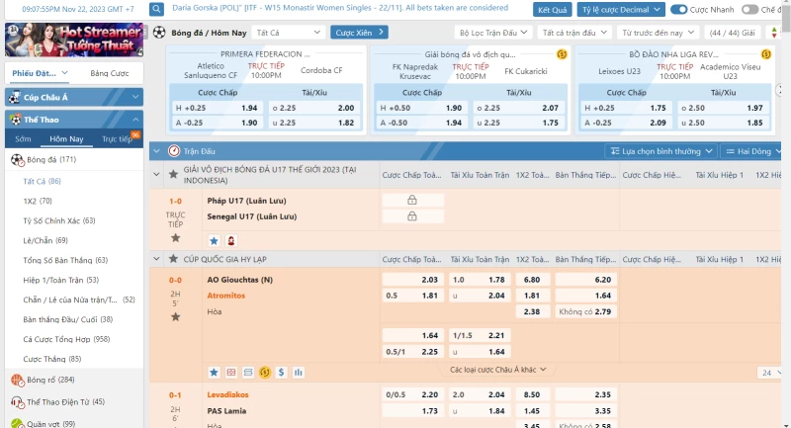Click the Tất Cả (86) sidebar link

point(42,181)
